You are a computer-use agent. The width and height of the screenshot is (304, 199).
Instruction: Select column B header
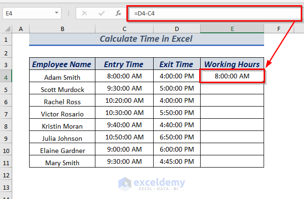pos(62,29)
